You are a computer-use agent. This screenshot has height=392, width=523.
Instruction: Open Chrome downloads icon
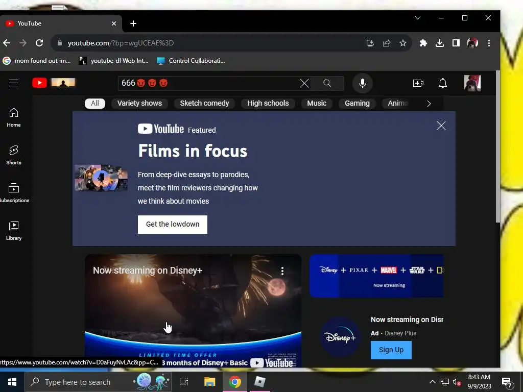(440, 43)
